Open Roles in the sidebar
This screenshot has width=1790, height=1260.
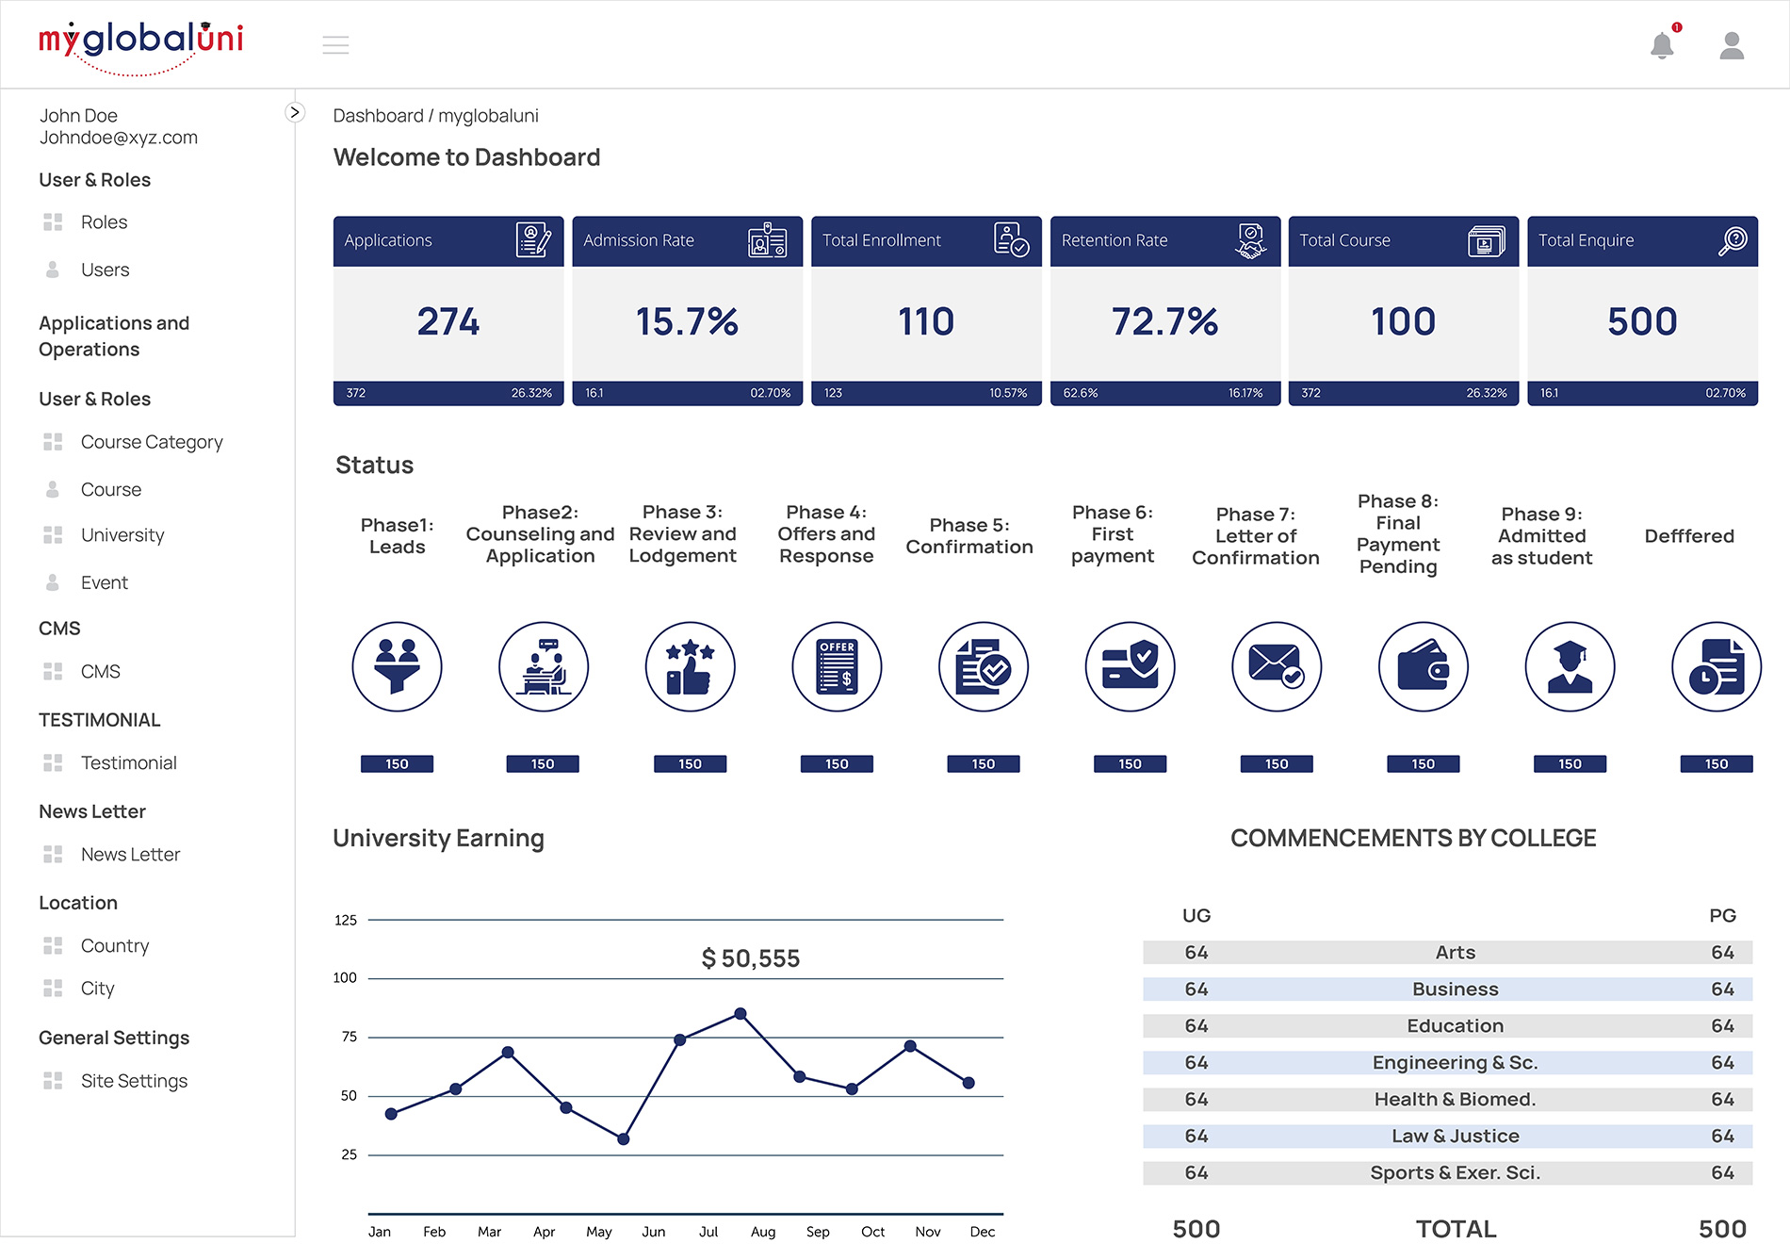tap(104, 222)
